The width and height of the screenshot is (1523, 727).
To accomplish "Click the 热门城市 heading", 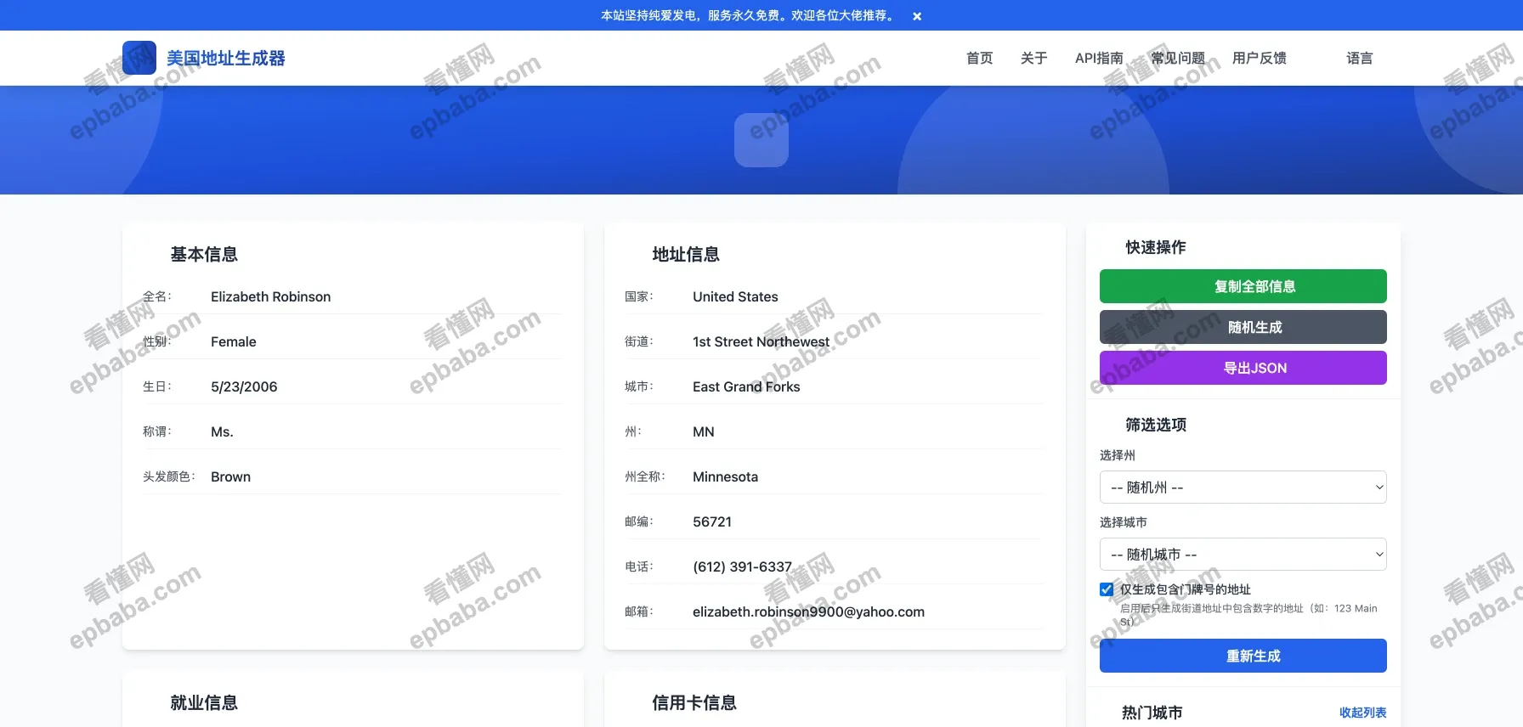I will [x=1152, y=713].
